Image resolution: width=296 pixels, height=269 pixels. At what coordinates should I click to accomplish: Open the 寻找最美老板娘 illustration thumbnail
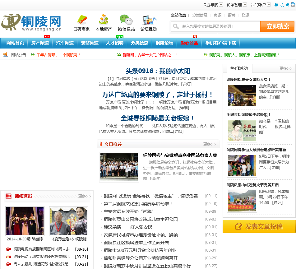pyautogui.click(x=242, y=131)
